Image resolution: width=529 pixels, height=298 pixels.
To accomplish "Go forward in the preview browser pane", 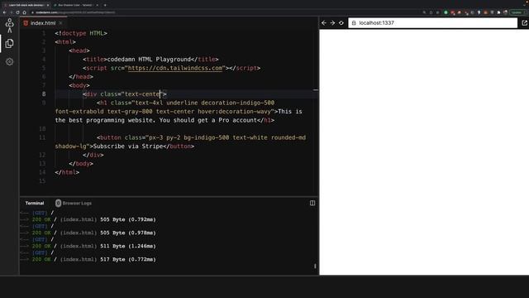I will pos(332,23).
